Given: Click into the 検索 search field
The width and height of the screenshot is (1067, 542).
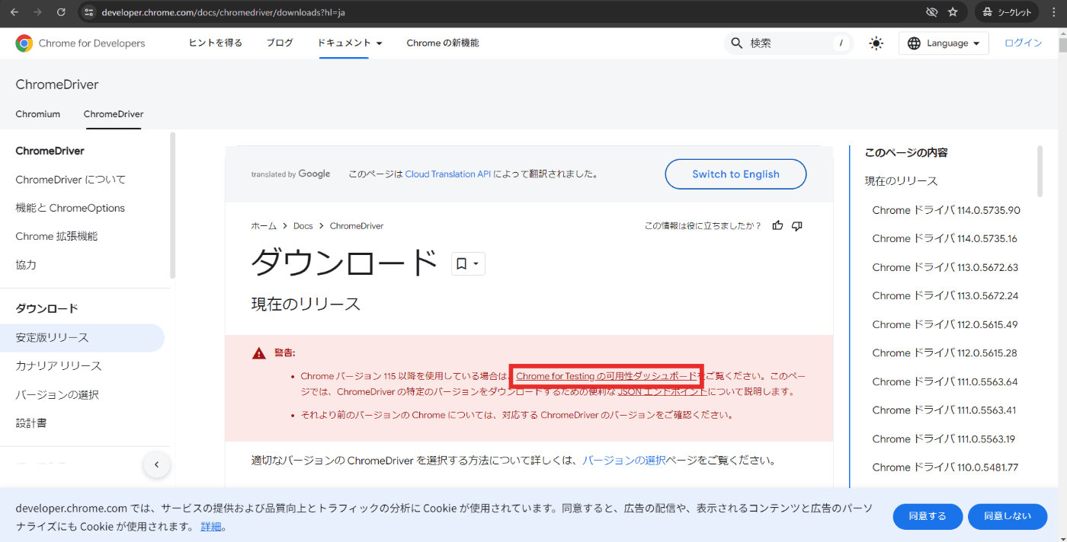Looking at the screenshot, I should click(789, 43).
